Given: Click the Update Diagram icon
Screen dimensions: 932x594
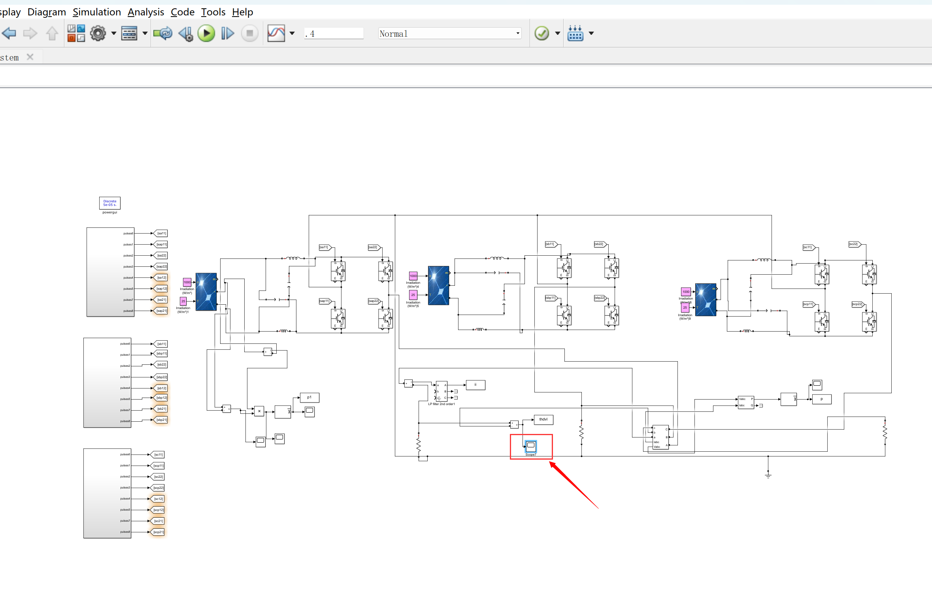Looking at the screenshot, I should click(x=162, y=33).
